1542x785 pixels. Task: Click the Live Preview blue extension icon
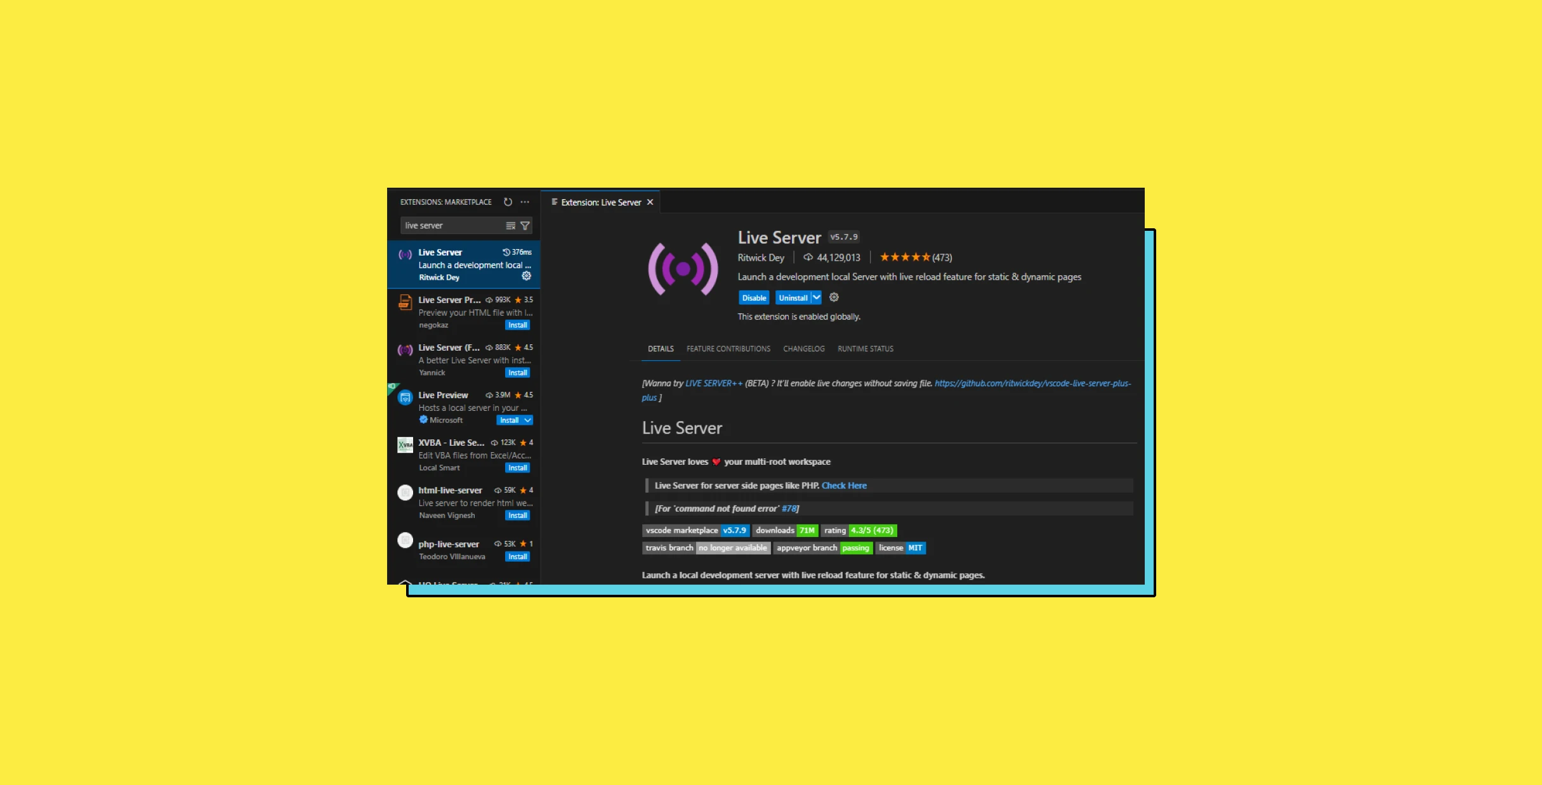point(405,398)
